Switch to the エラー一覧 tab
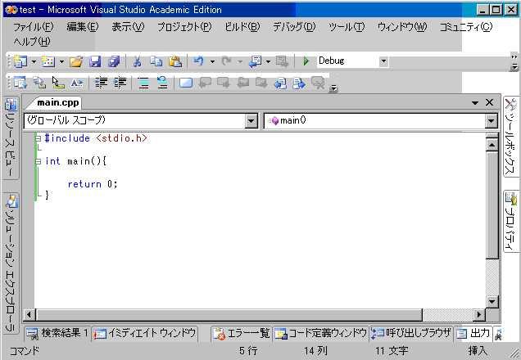The height and width of the screenshot is (360, 521). [x=242, y=333]
